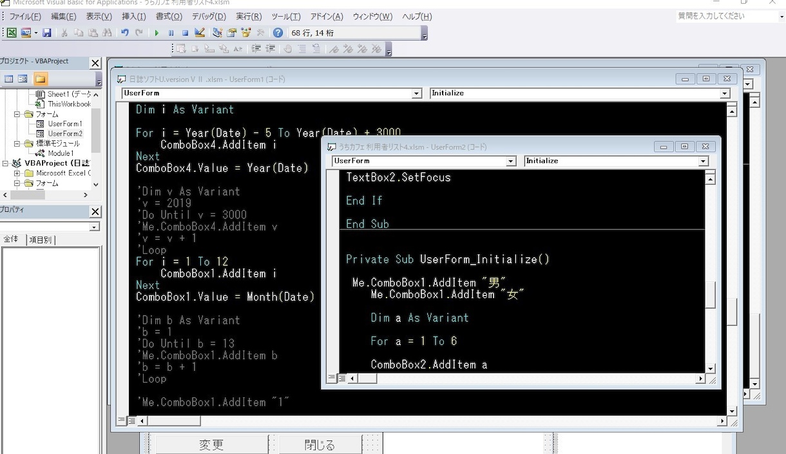This screenshot has width=786, height=454.
Task: Toggle Procedure View in UserForm2 code window
Action: (x=332, y=379)
